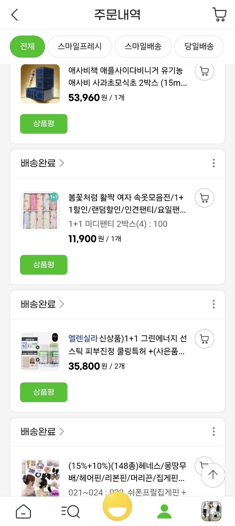Go back using the top-left arrow
Screen dimensions: 235x526
(15, 15)
